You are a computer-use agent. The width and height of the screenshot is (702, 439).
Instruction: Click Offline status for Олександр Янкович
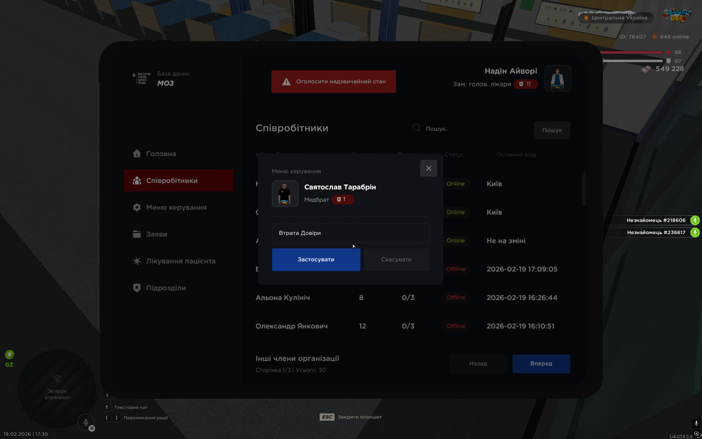[456, 326]
